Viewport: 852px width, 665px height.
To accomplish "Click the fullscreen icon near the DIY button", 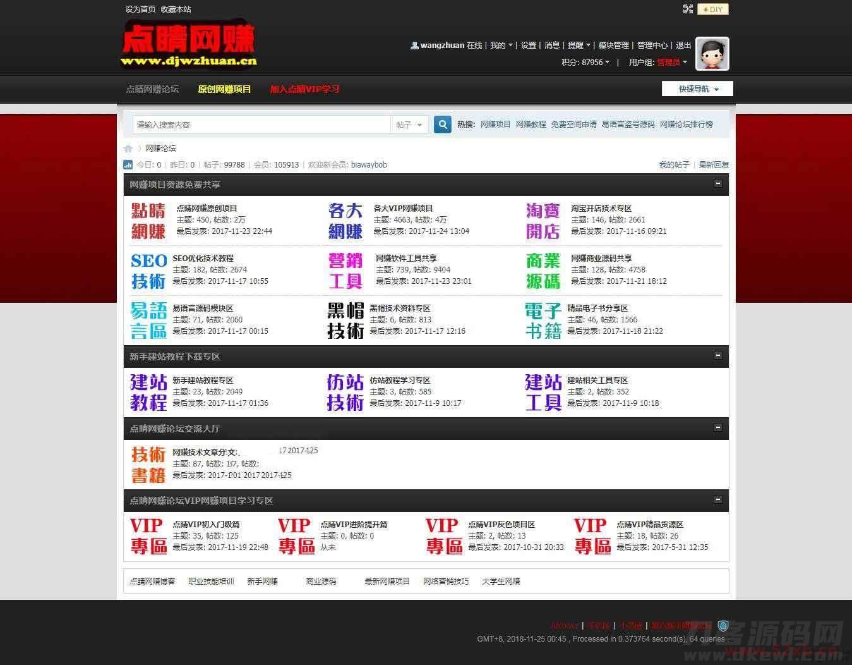I will pos(688,9).
